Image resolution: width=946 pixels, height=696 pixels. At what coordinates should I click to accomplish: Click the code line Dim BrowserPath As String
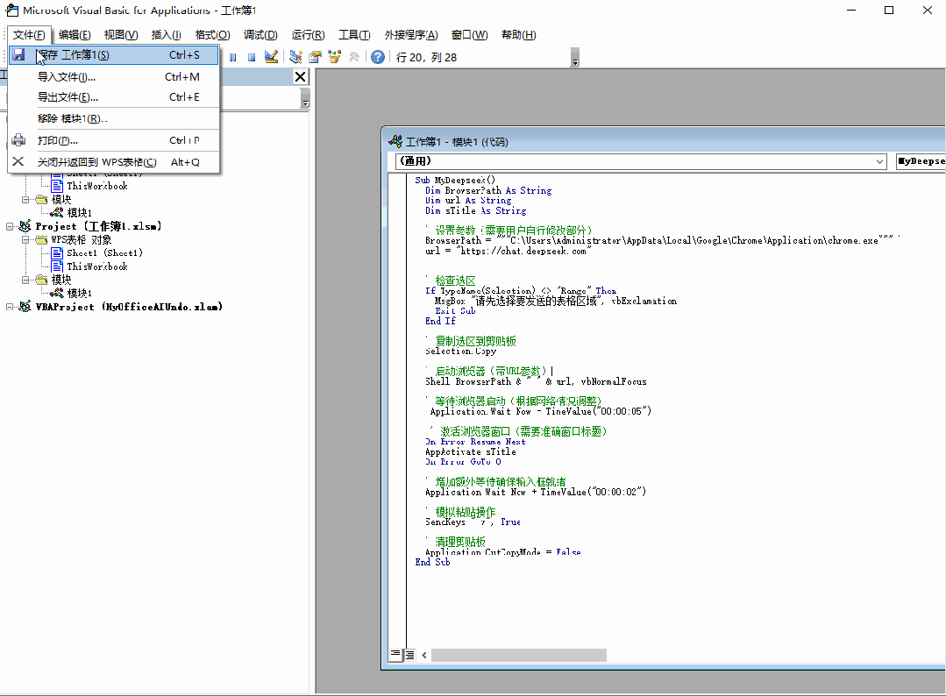coord(488,190)
